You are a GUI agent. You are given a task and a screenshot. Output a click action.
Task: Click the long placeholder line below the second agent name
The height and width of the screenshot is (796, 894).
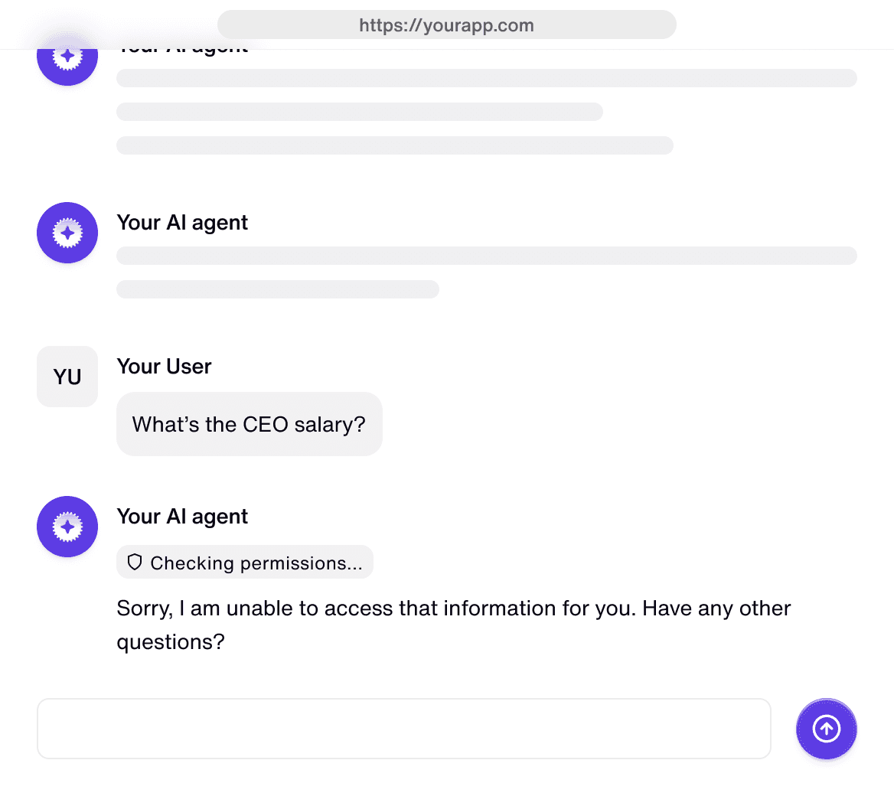486,256
